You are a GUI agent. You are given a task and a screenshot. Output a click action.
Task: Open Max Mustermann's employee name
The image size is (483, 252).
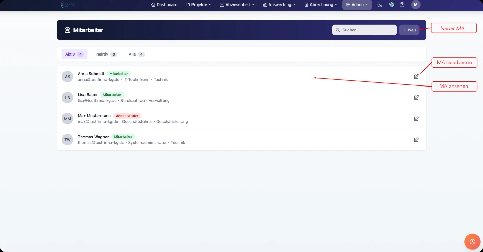[94, 116]
